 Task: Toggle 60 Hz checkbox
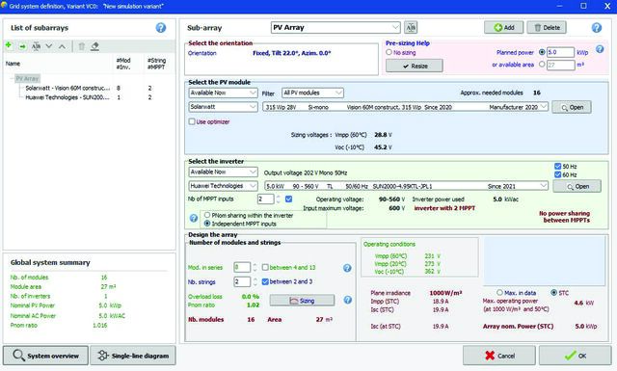pyautogui.click(x=557, y=174)
